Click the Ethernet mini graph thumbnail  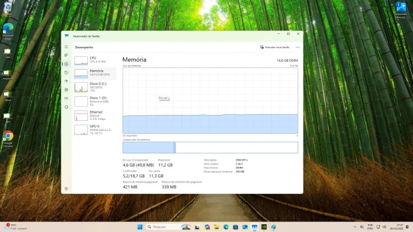(81, 116)
